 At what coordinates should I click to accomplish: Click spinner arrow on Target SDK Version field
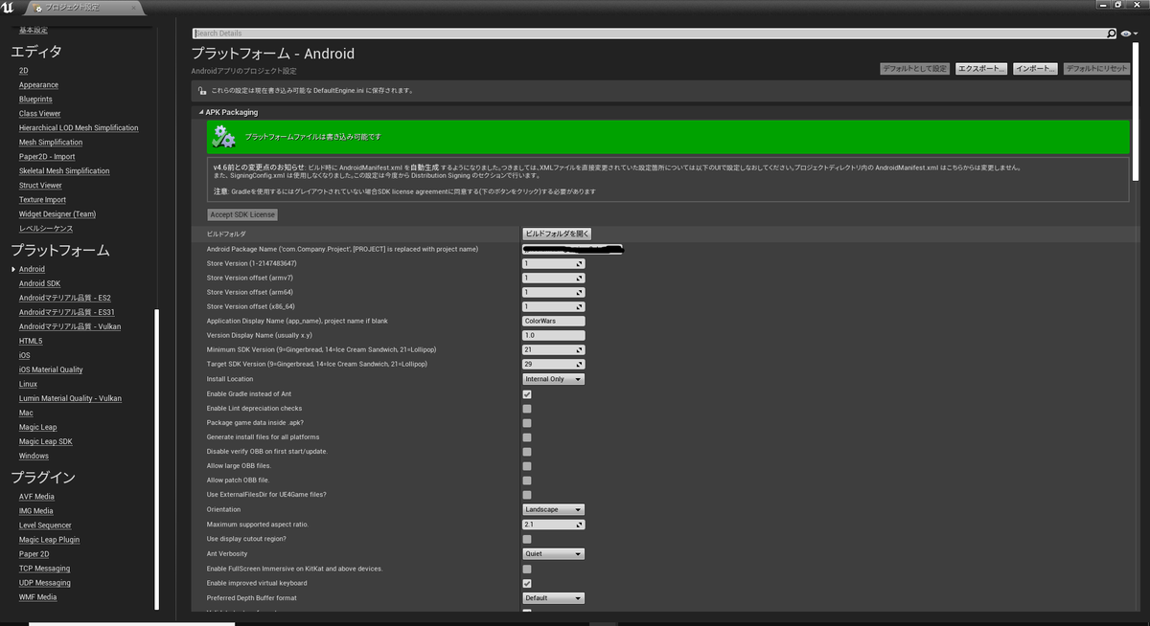(x=579, y=365)
